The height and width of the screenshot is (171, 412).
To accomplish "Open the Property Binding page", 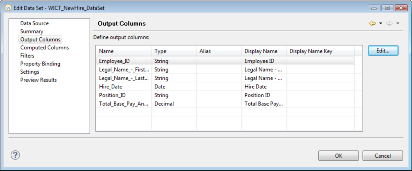I will click(x=40, y=64).
